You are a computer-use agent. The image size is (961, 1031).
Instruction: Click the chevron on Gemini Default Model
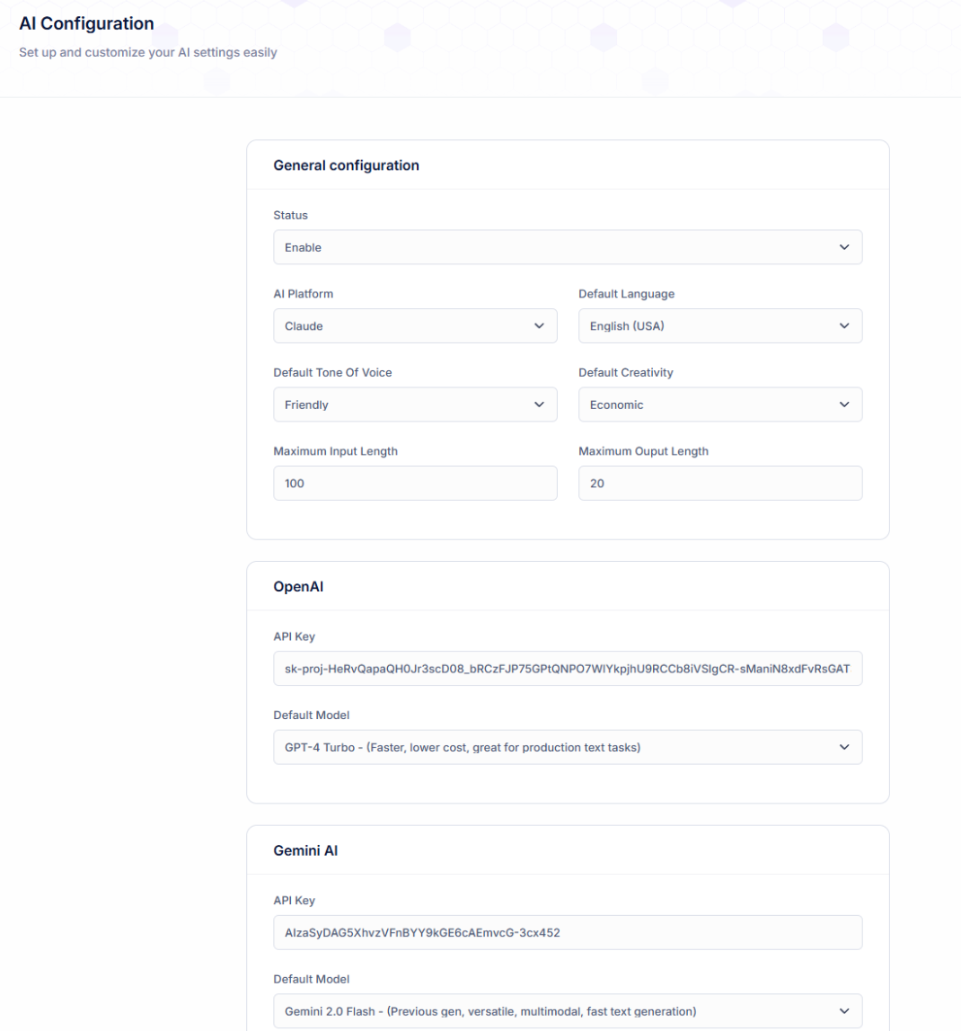coord(843,1011)
